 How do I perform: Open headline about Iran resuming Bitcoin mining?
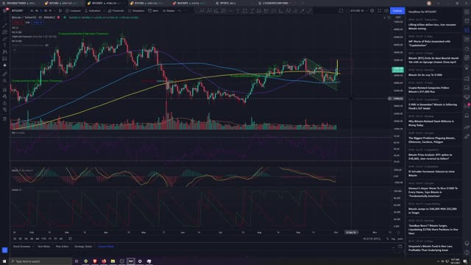click(432, 26)
